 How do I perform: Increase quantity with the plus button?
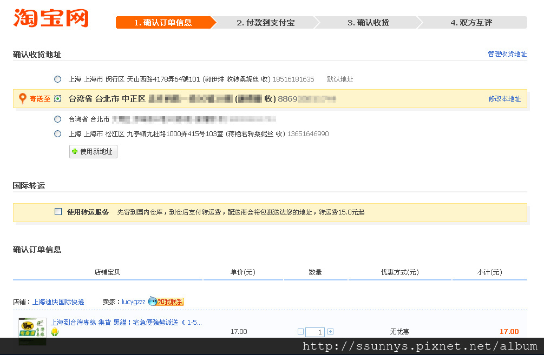pos(330,332)
